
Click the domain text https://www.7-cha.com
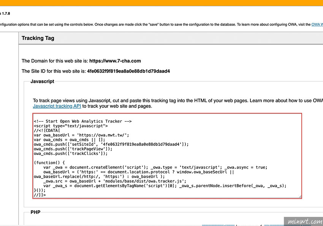point(115,61)
